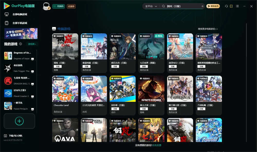Clear the search field with the X icon
The height and width of the screenshot is (152, 257).
click(203, 6)
